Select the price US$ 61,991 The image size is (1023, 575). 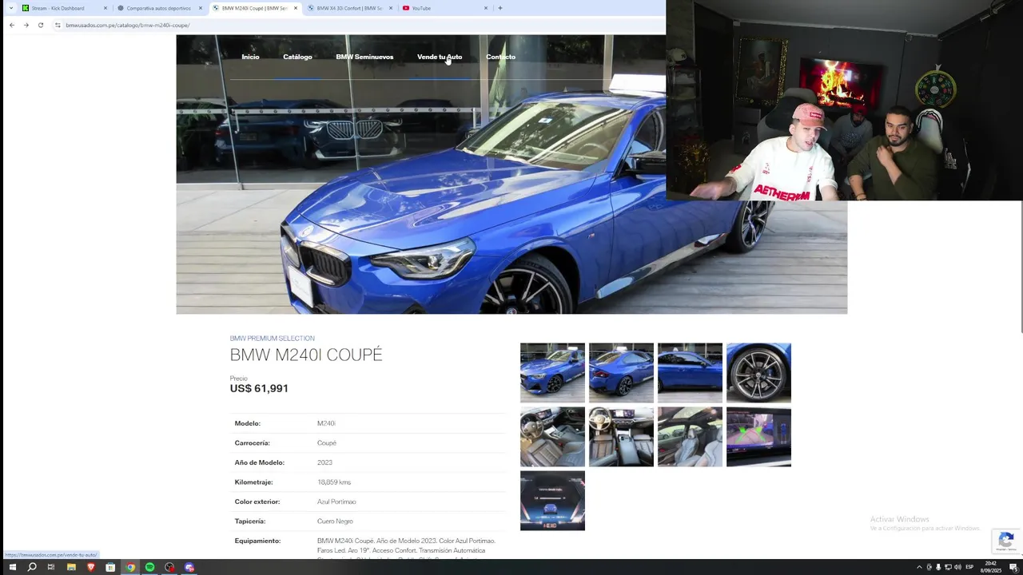pyautogui.click(x=259, y=388)
